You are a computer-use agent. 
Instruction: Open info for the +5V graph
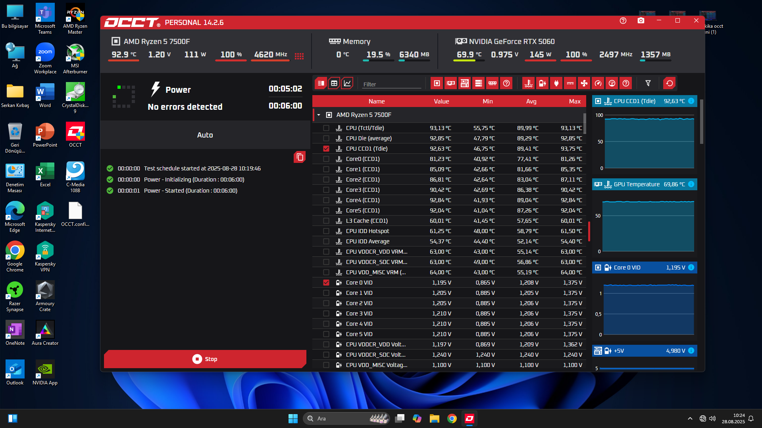691,351
